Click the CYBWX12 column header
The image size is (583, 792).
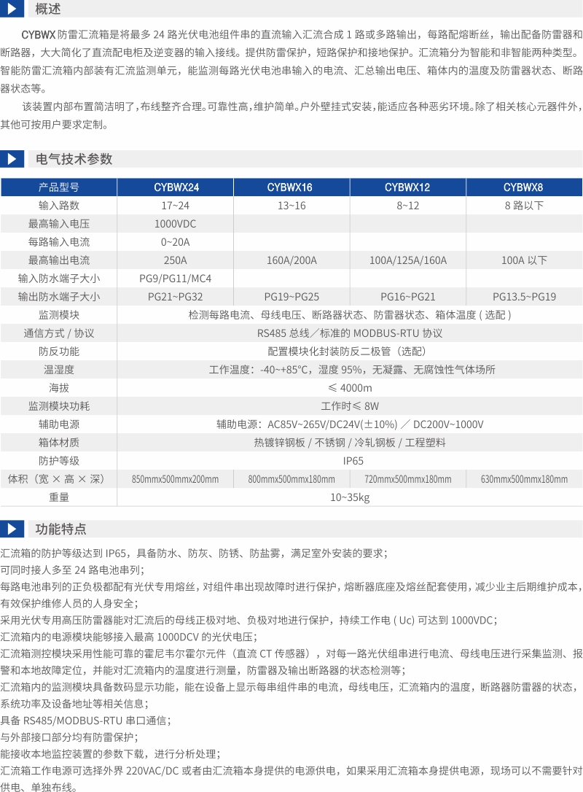tap(407, 187)
